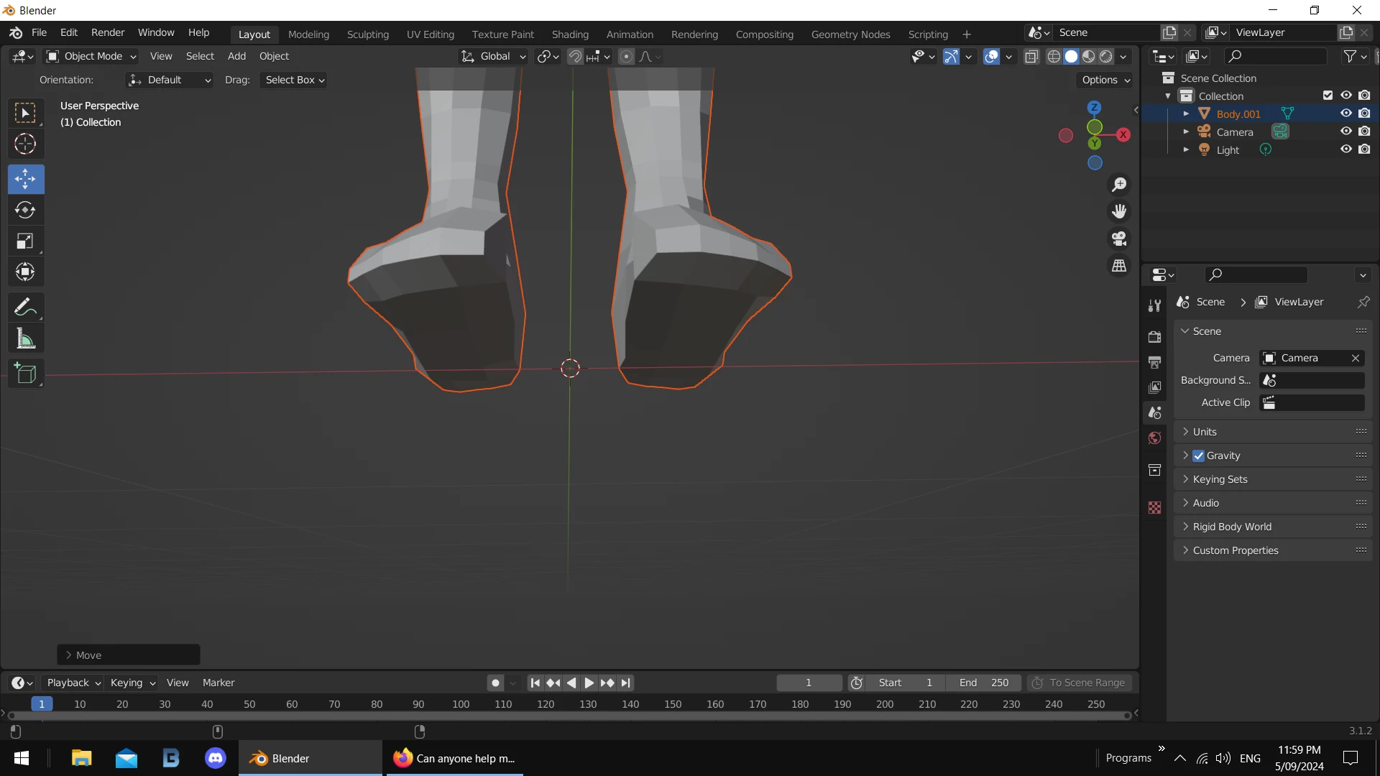The image size is (1380, 776).
Task: Open Discord from the taskbar
Action: click(216, 758)
